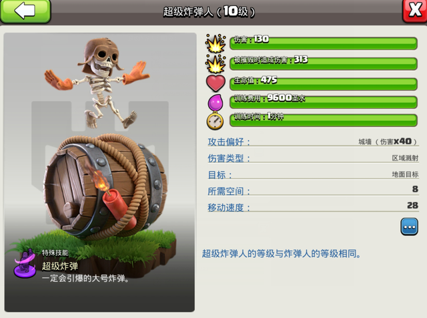Click the training cost 9600 elixir bar

coord(324,102)
